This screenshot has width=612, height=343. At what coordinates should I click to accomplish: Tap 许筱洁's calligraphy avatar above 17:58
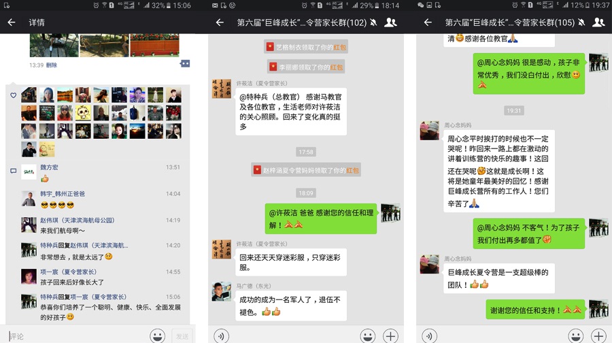pos(221,88)
